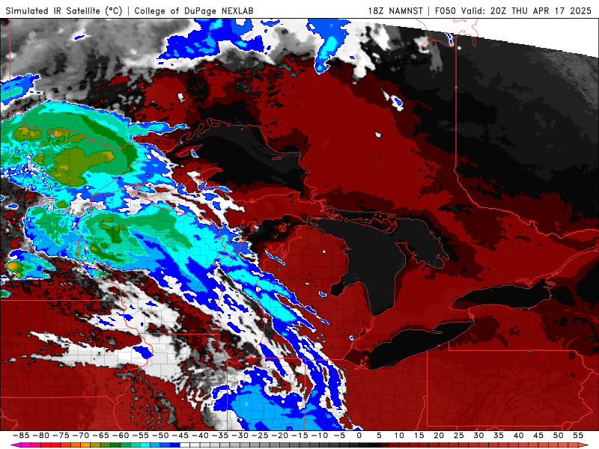Click the 25 label on the color scale
The height and width of the screenshot is (449, 599).
point(459,436)
